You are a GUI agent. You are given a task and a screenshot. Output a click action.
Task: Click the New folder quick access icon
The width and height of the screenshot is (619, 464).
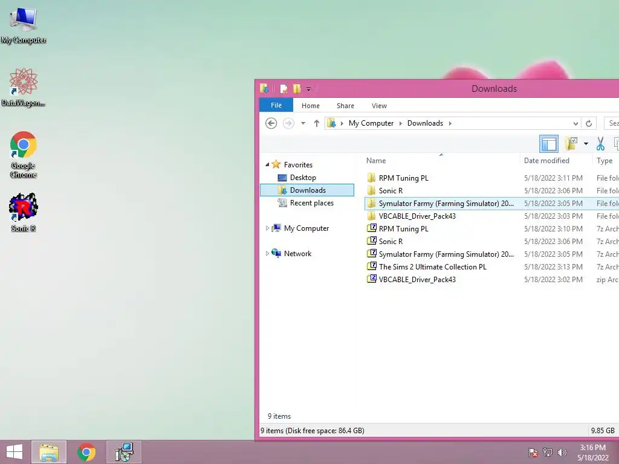click(x=297, y=89)
